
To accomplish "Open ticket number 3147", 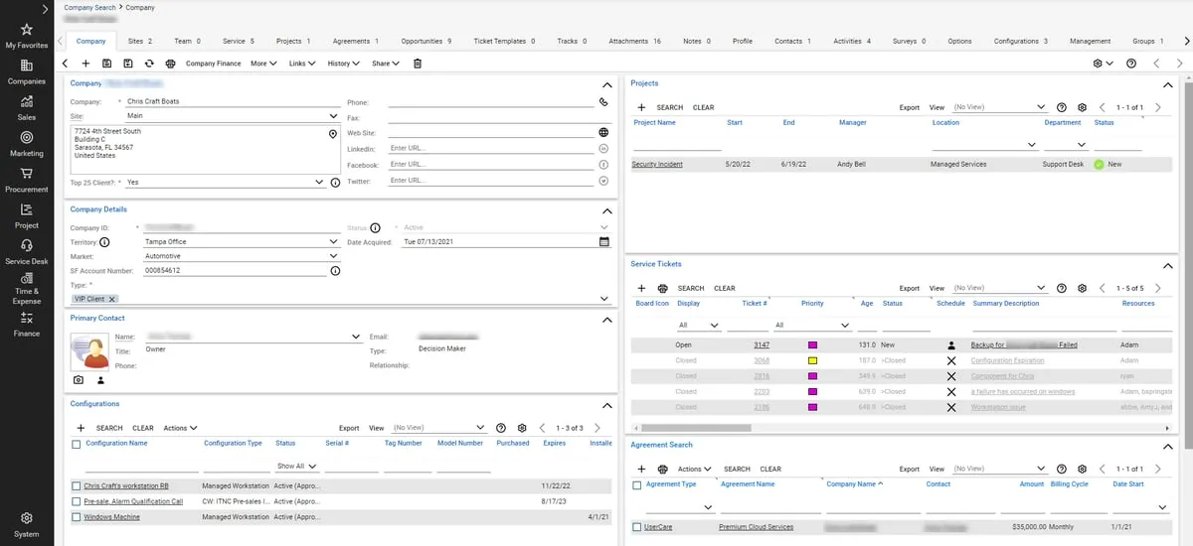I will pos(762,344).
